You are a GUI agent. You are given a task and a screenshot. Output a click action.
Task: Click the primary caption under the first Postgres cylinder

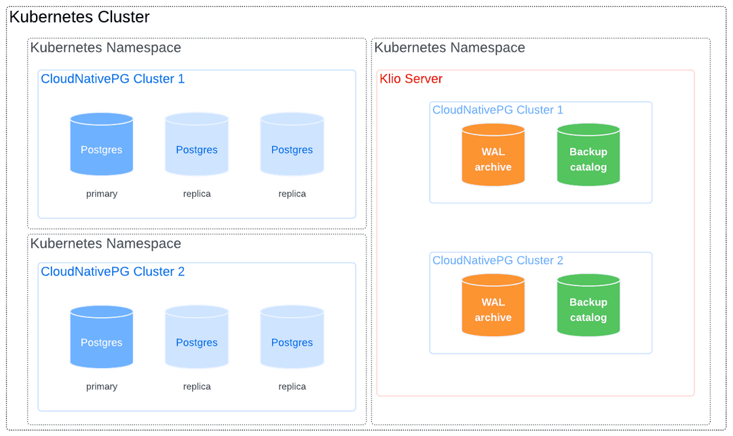pyautogui.click(x=101, y=194)
